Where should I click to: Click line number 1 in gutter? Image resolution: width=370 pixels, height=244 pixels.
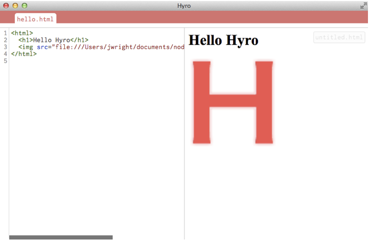pyautogui.click(x=6, y=33)
